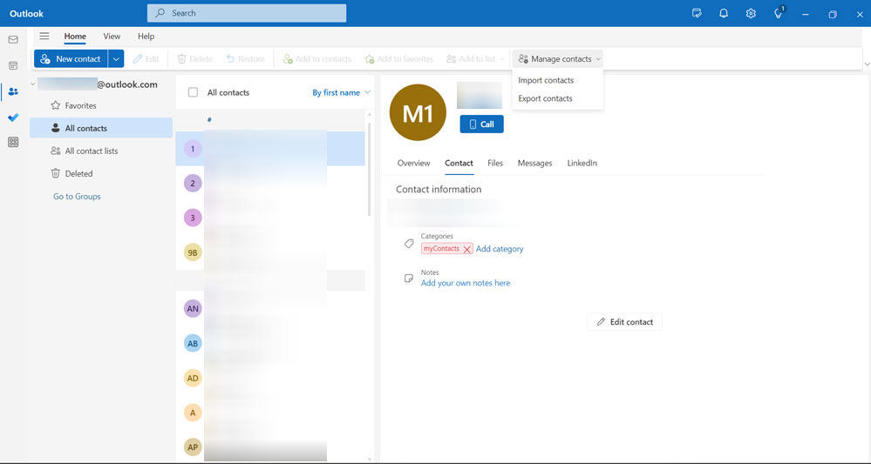Image resolution: width=871 pixels, height=464 pixels.
Task: Select Export contacts from the menu
Action: tap(545, 98)
